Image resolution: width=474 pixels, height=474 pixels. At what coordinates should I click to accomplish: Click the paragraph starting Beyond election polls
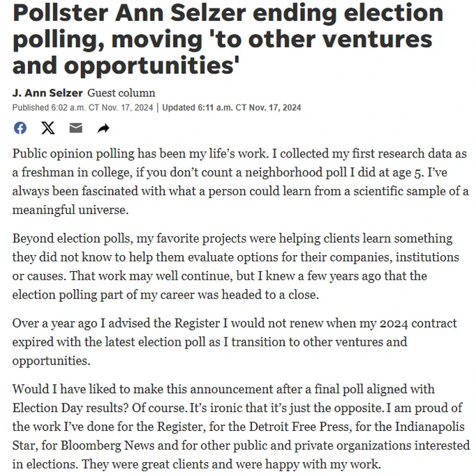(x=237, y=266)
